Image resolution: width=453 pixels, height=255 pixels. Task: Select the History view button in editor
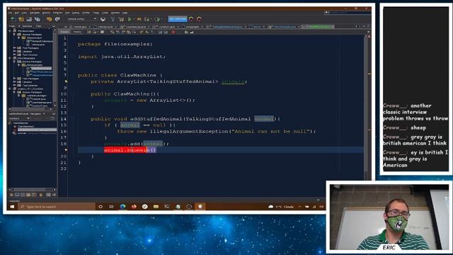click(x=77, y=32)
